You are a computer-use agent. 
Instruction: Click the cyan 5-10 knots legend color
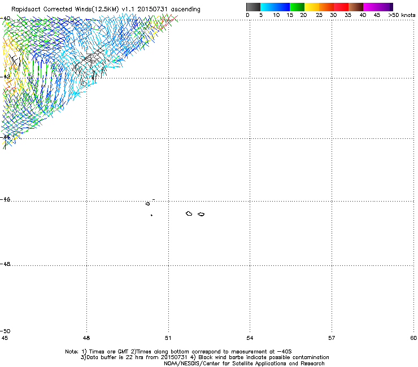coord(268,7)
